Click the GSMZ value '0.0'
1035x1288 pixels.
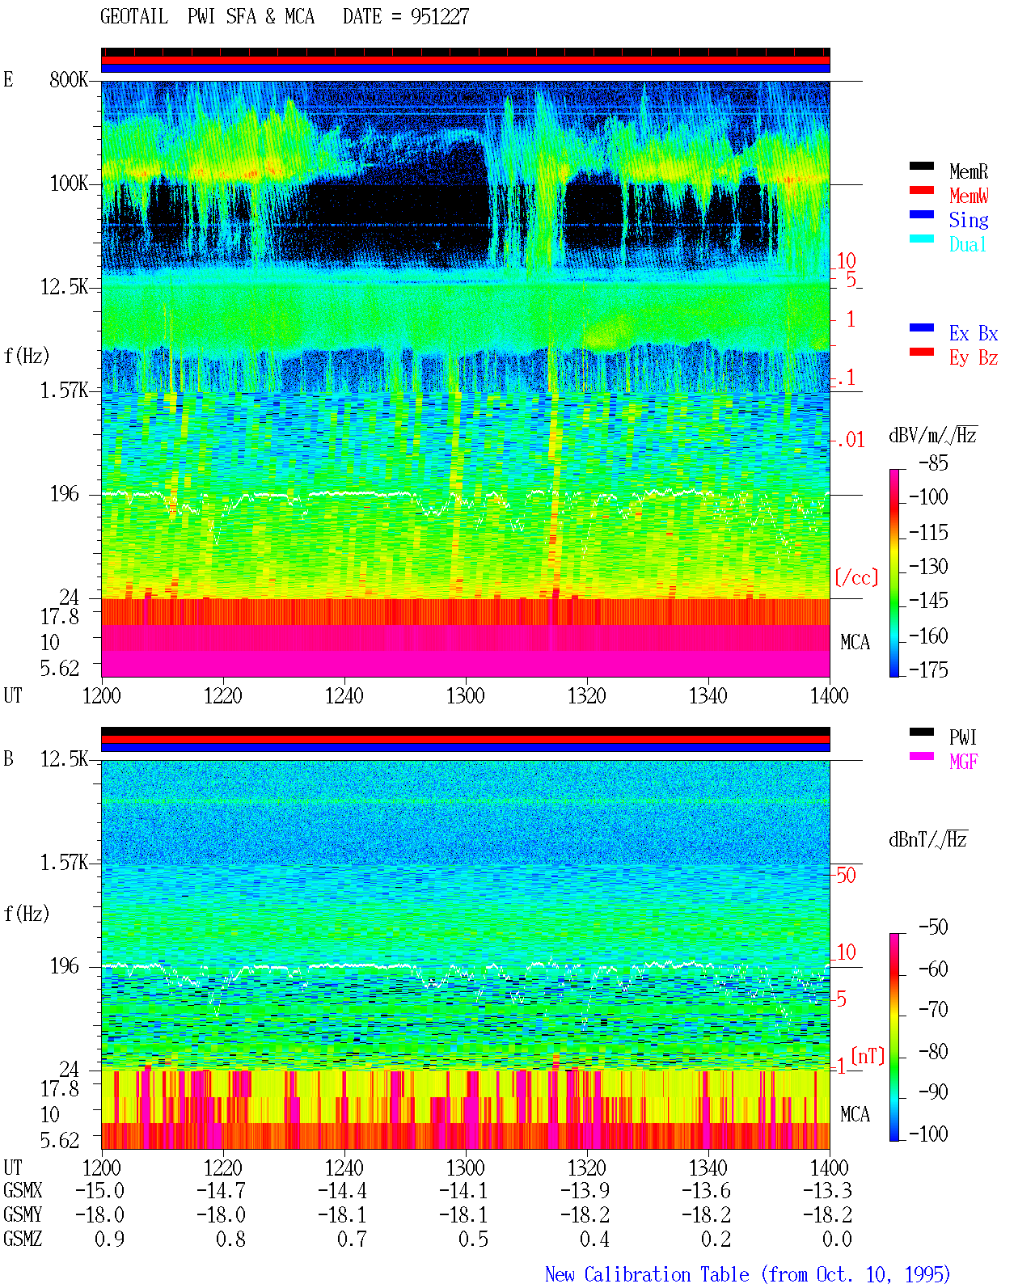[x=838, y=1239]
